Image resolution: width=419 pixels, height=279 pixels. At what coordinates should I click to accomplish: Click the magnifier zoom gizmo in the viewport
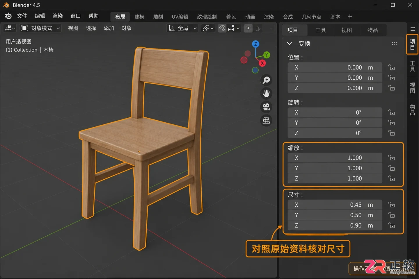266,80
